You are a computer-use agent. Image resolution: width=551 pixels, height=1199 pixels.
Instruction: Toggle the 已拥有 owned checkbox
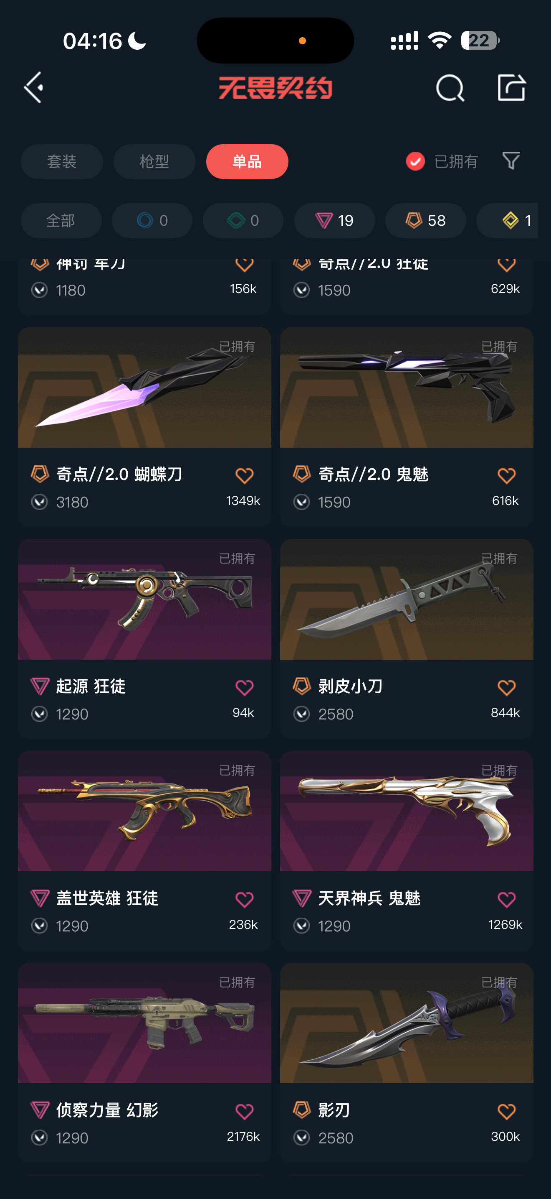tap(415, 161)
